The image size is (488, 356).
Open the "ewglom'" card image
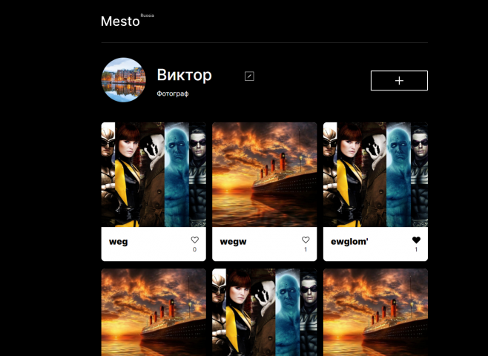375,174
